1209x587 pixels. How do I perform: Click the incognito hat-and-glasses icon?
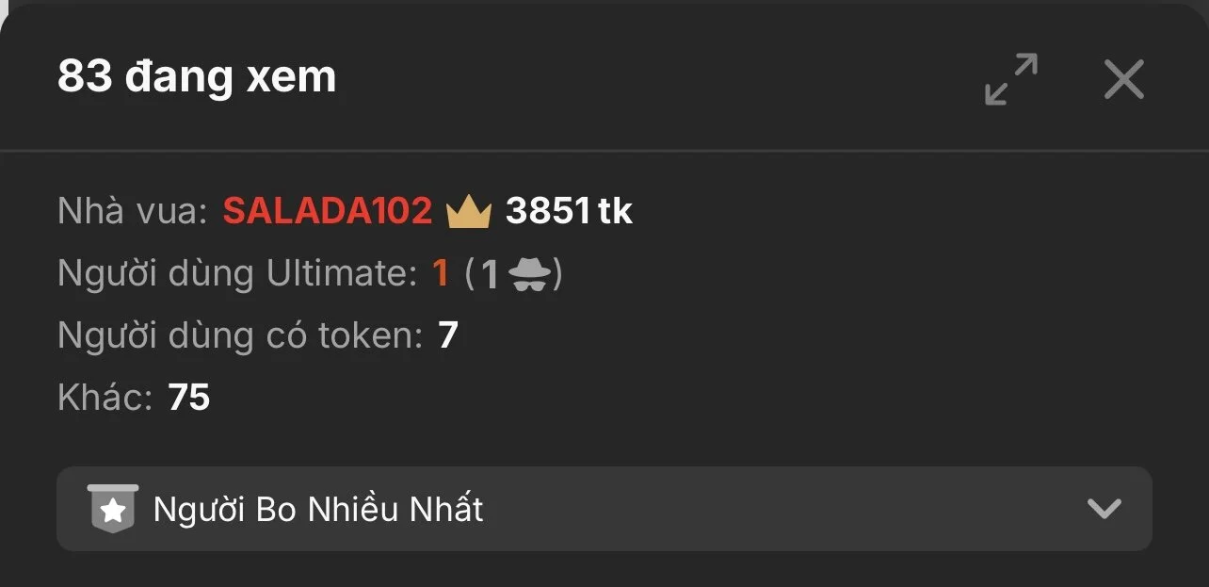coord(530,274)
